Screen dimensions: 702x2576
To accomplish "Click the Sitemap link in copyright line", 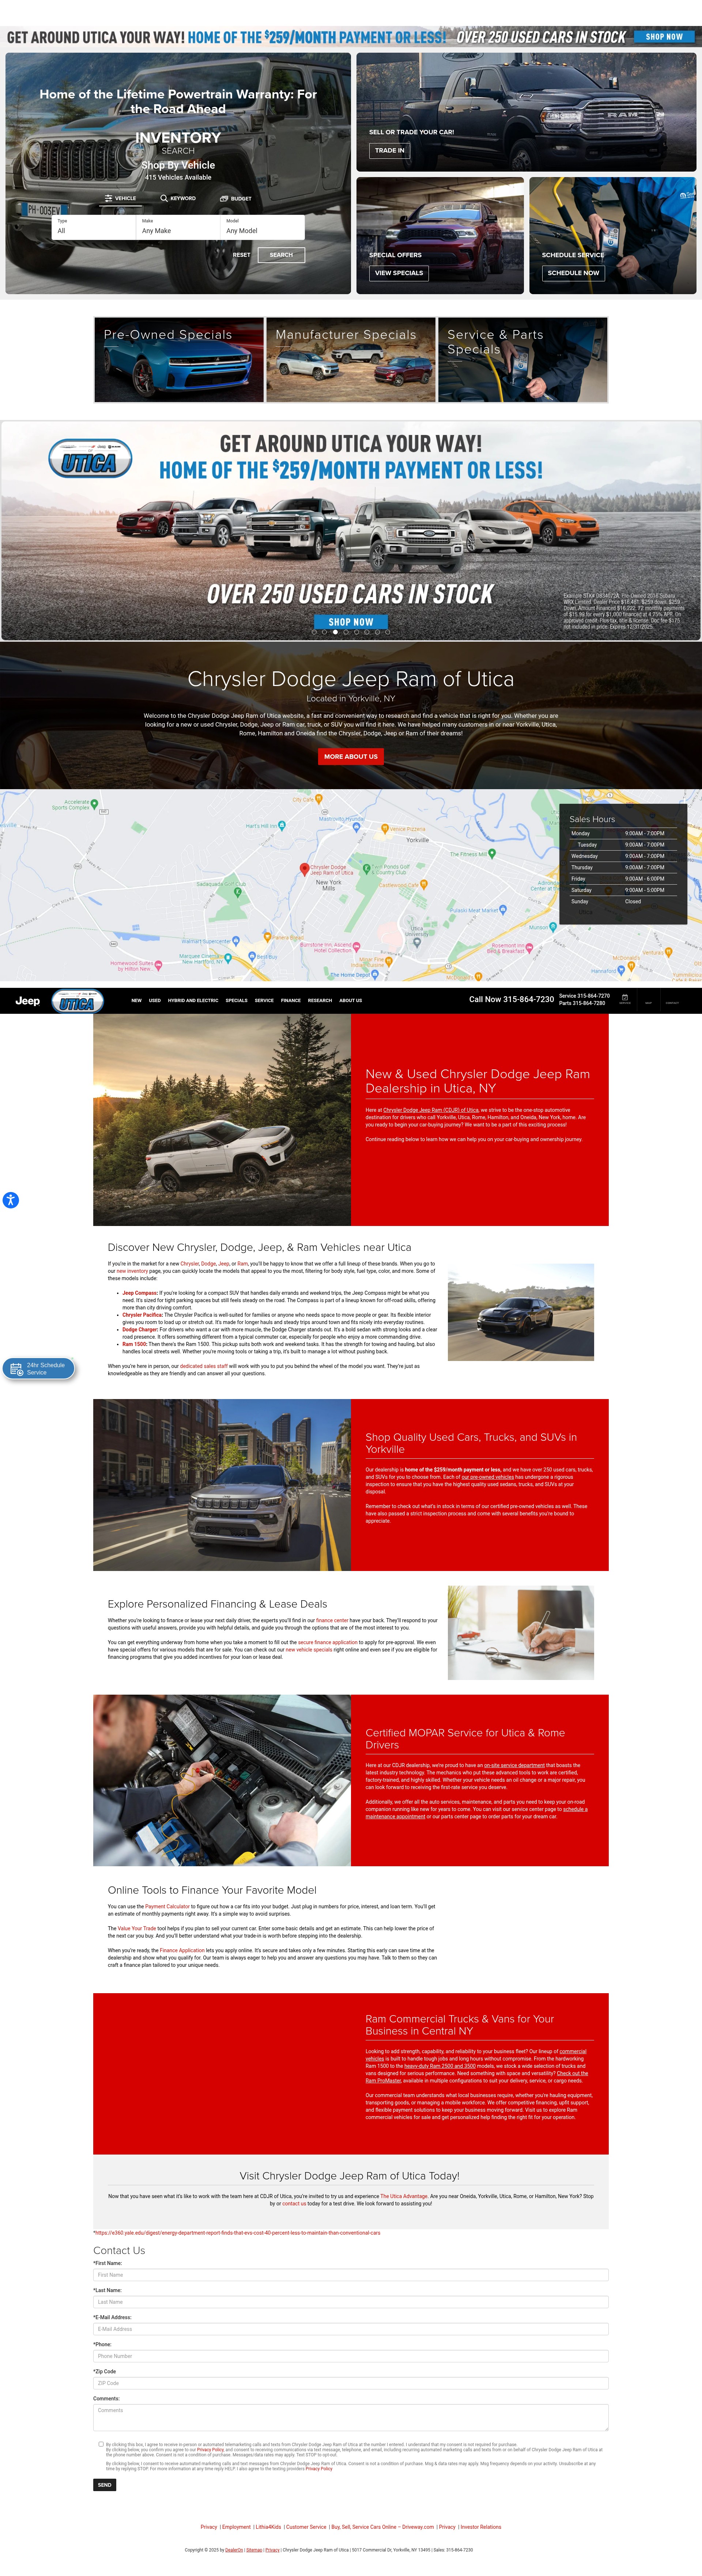I will tap(254, 2550).
